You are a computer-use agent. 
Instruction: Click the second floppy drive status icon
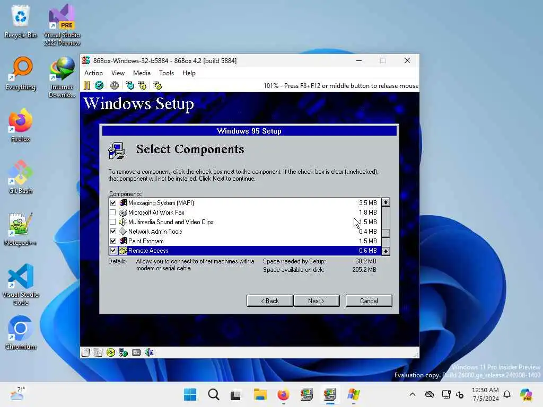point(98,352)
